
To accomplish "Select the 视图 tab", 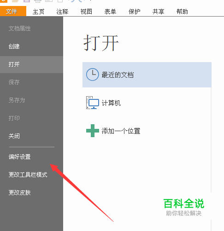I will click(x=86, y=12).
